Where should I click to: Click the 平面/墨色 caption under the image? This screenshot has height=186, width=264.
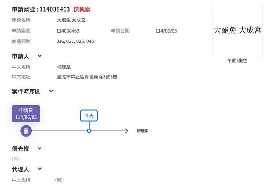(237, 61)
